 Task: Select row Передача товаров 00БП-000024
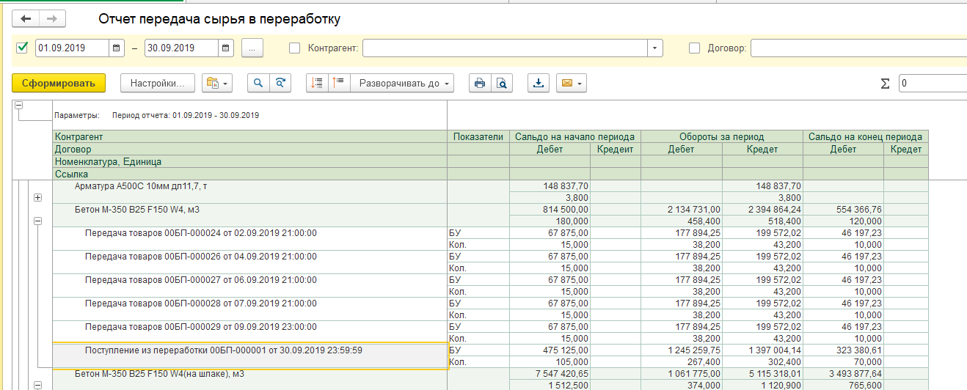[x=200, y=233]
